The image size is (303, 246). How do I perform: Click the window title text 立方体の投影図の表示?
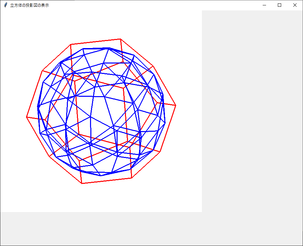(x=30, y=5)
